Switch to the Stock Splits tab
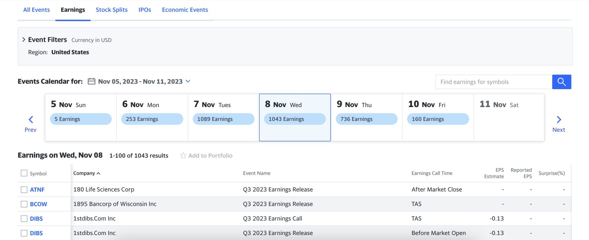 pyautogui.click(x=112, y=10)
